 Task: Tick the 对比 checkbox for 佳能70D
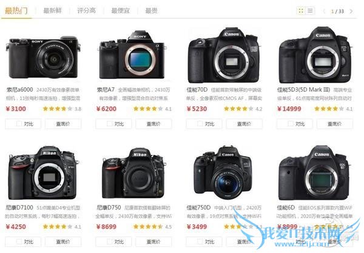[200, 124]
